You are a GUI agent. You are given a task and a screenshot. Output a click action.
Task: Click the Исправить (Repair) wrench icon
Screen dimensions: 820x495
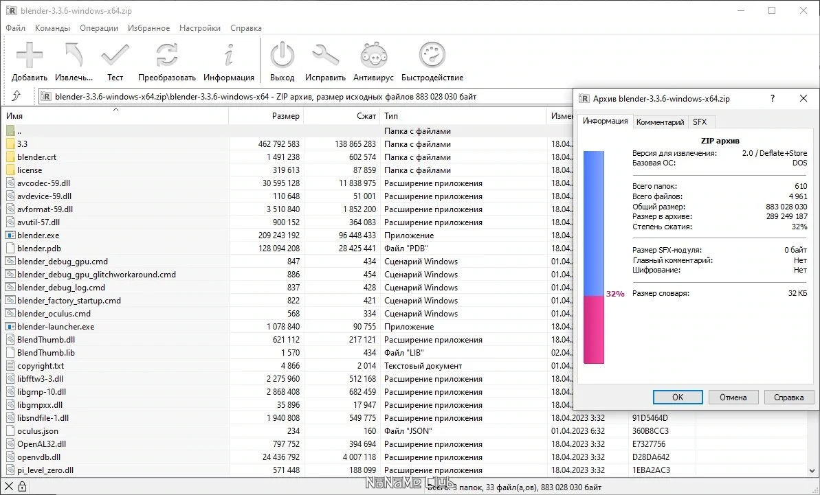(325, 56)
